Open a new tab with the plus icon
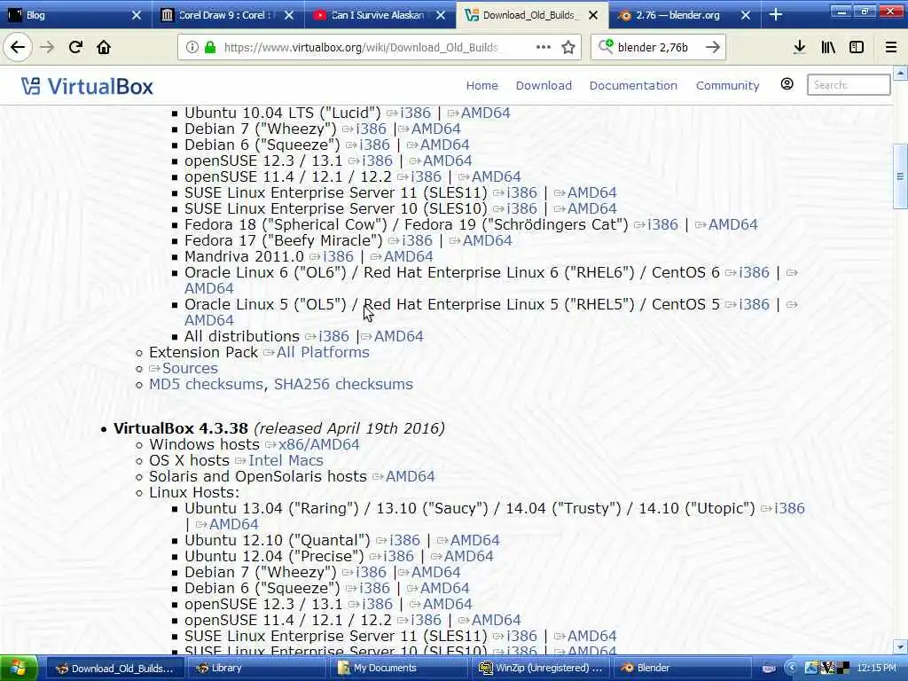908x681 pixels. click(x=776, y=15)
